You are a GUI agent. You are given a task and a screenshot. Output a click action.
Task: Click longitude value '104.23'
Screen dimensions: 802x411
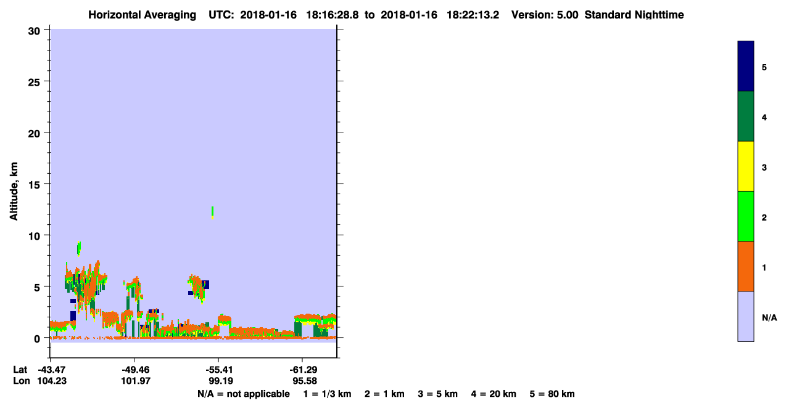[51, 381]
